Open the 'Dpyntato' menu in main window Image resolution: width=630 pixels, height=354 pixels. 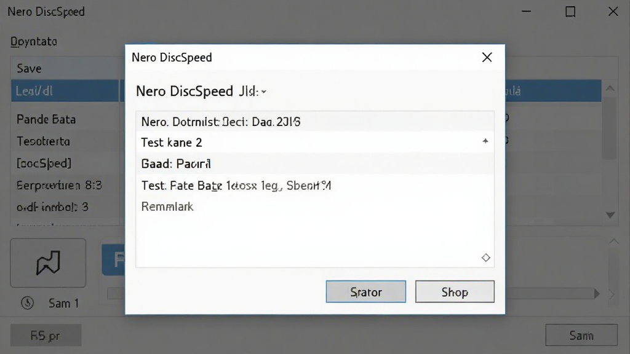34,41
